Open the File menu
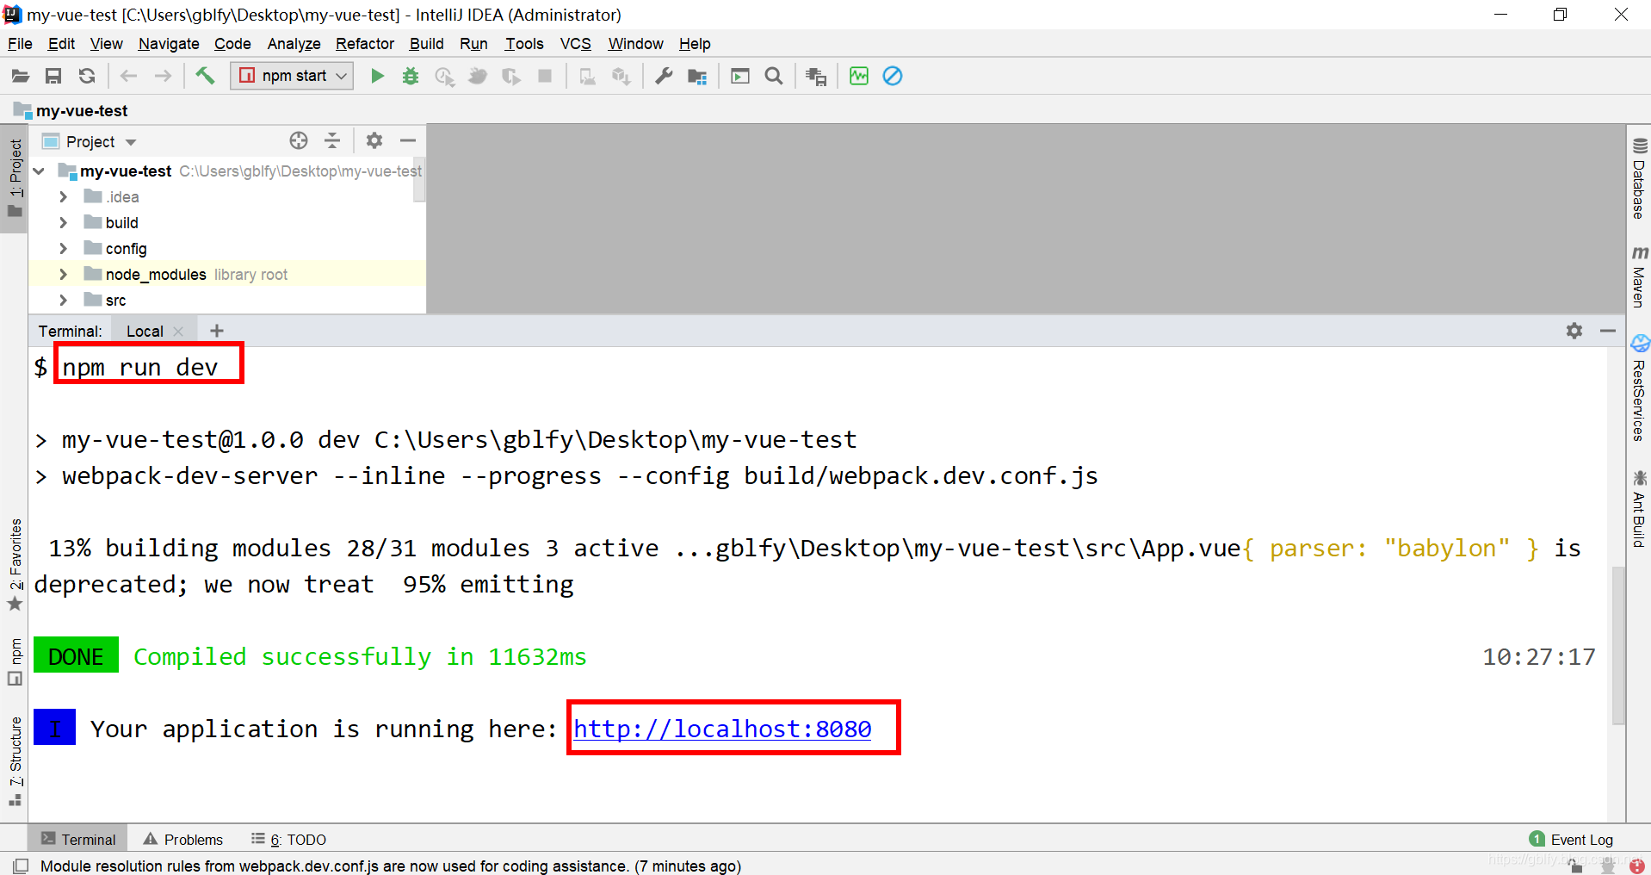The width and height of the screenshot is (1651, 875). click(20, 44)
